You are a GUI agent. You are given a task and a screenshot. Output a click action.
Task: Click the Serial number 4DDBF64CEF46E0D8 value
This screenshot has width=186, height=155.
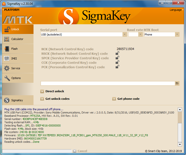pos(35,119)
